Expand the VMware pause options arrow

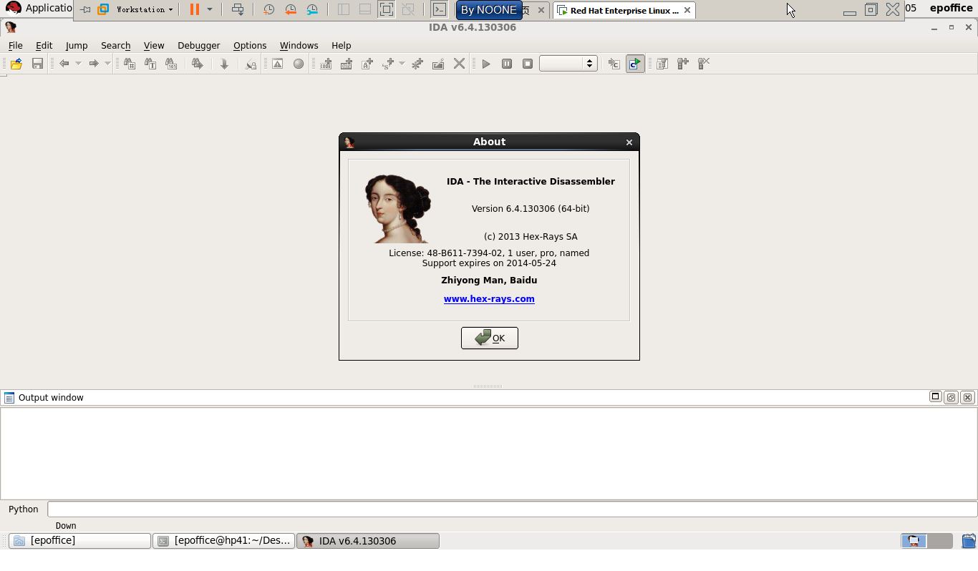210,9
